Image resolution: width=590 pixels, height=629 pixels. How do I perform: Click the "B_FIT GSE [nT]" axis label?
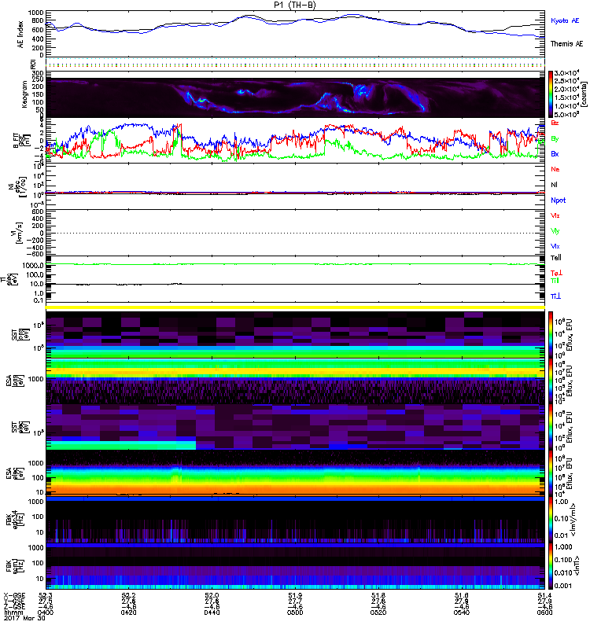tap(20, 141)
